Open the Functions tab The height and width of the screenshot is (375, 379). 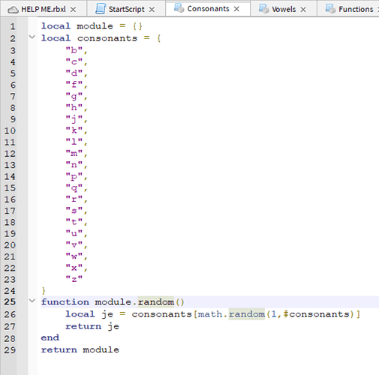(356, 9)
